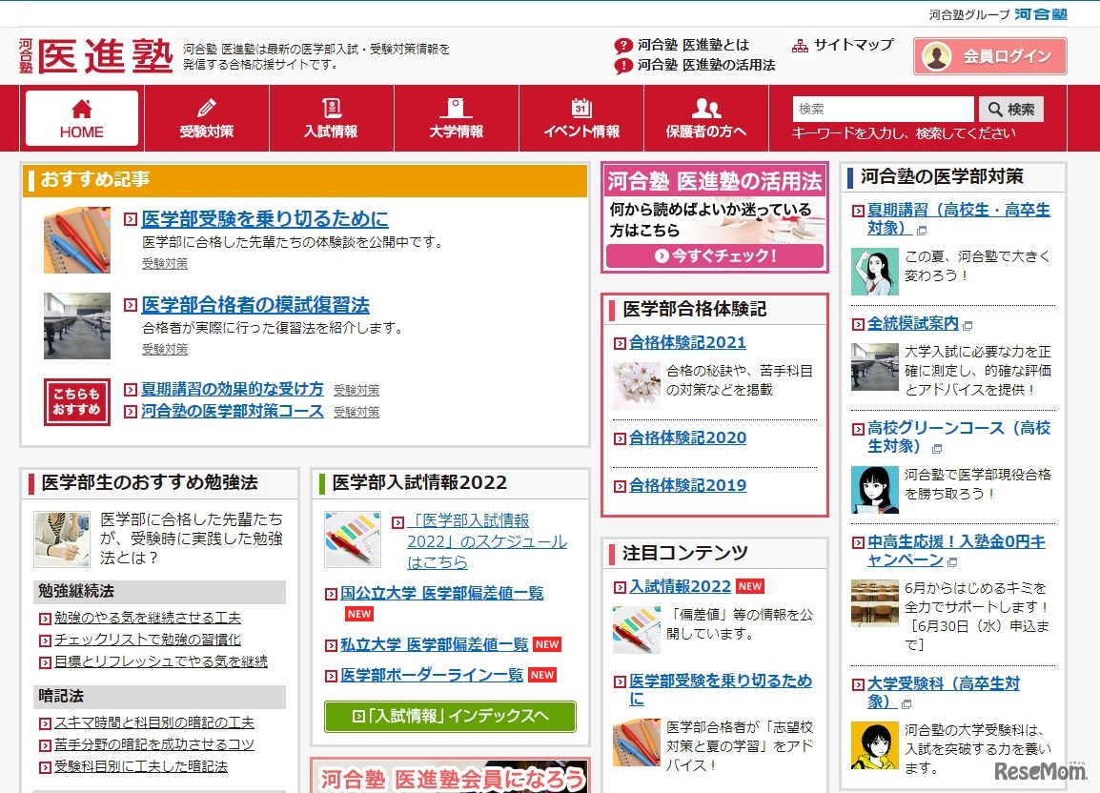Click the こちらもおすすめ red badge
This screenshot has height=793, width=1100.
(77, 402)
